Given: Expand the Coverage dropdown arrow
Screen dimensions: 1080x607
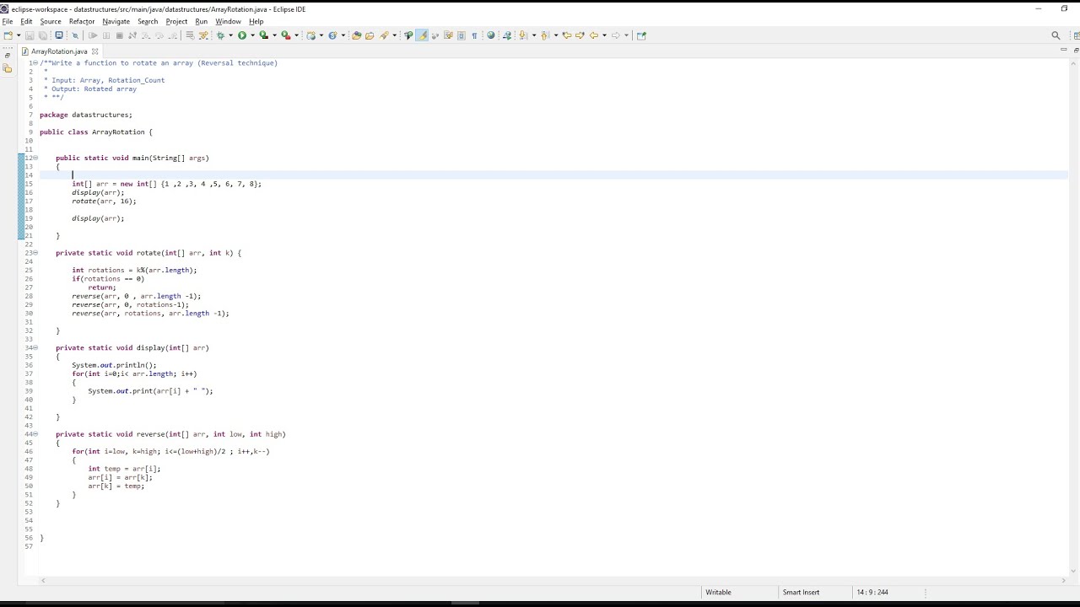Looking at the screenshot, I should point(274,35).
